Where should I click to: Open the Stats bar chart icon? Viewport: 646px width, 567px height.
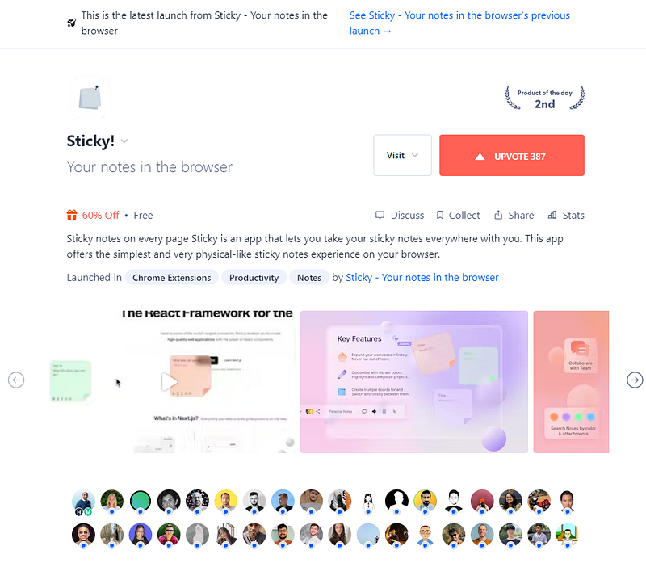point(552,215)
